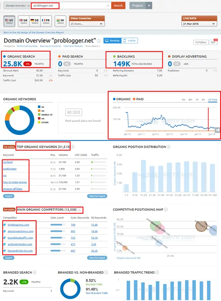Screen dimensions: 221x301
Task: Open the Online Communities category link
Action: (x=27, y=46)
